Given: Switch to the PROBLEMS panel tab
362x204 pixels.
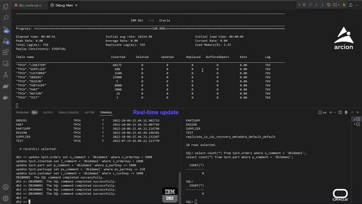Looking at the screenshot, I should click(x=22, y=112).
